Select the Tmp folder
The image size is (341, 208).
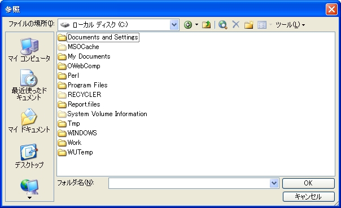(x=69, y=123)
